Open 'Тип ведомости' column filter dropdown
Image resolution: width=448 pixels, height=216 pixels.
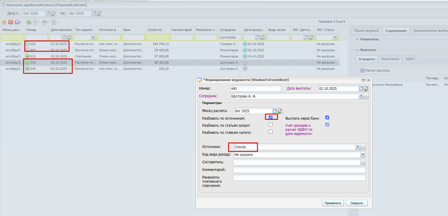coord(93,37)
